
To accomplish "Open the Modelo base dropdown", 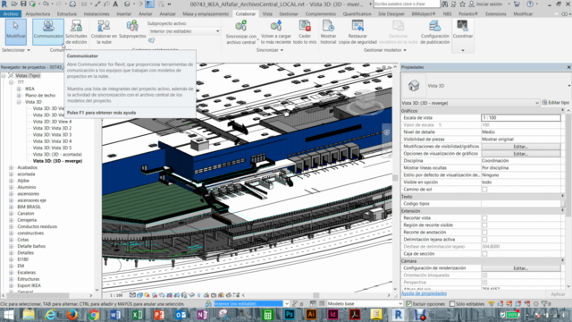I will click(x=365, y=304).
